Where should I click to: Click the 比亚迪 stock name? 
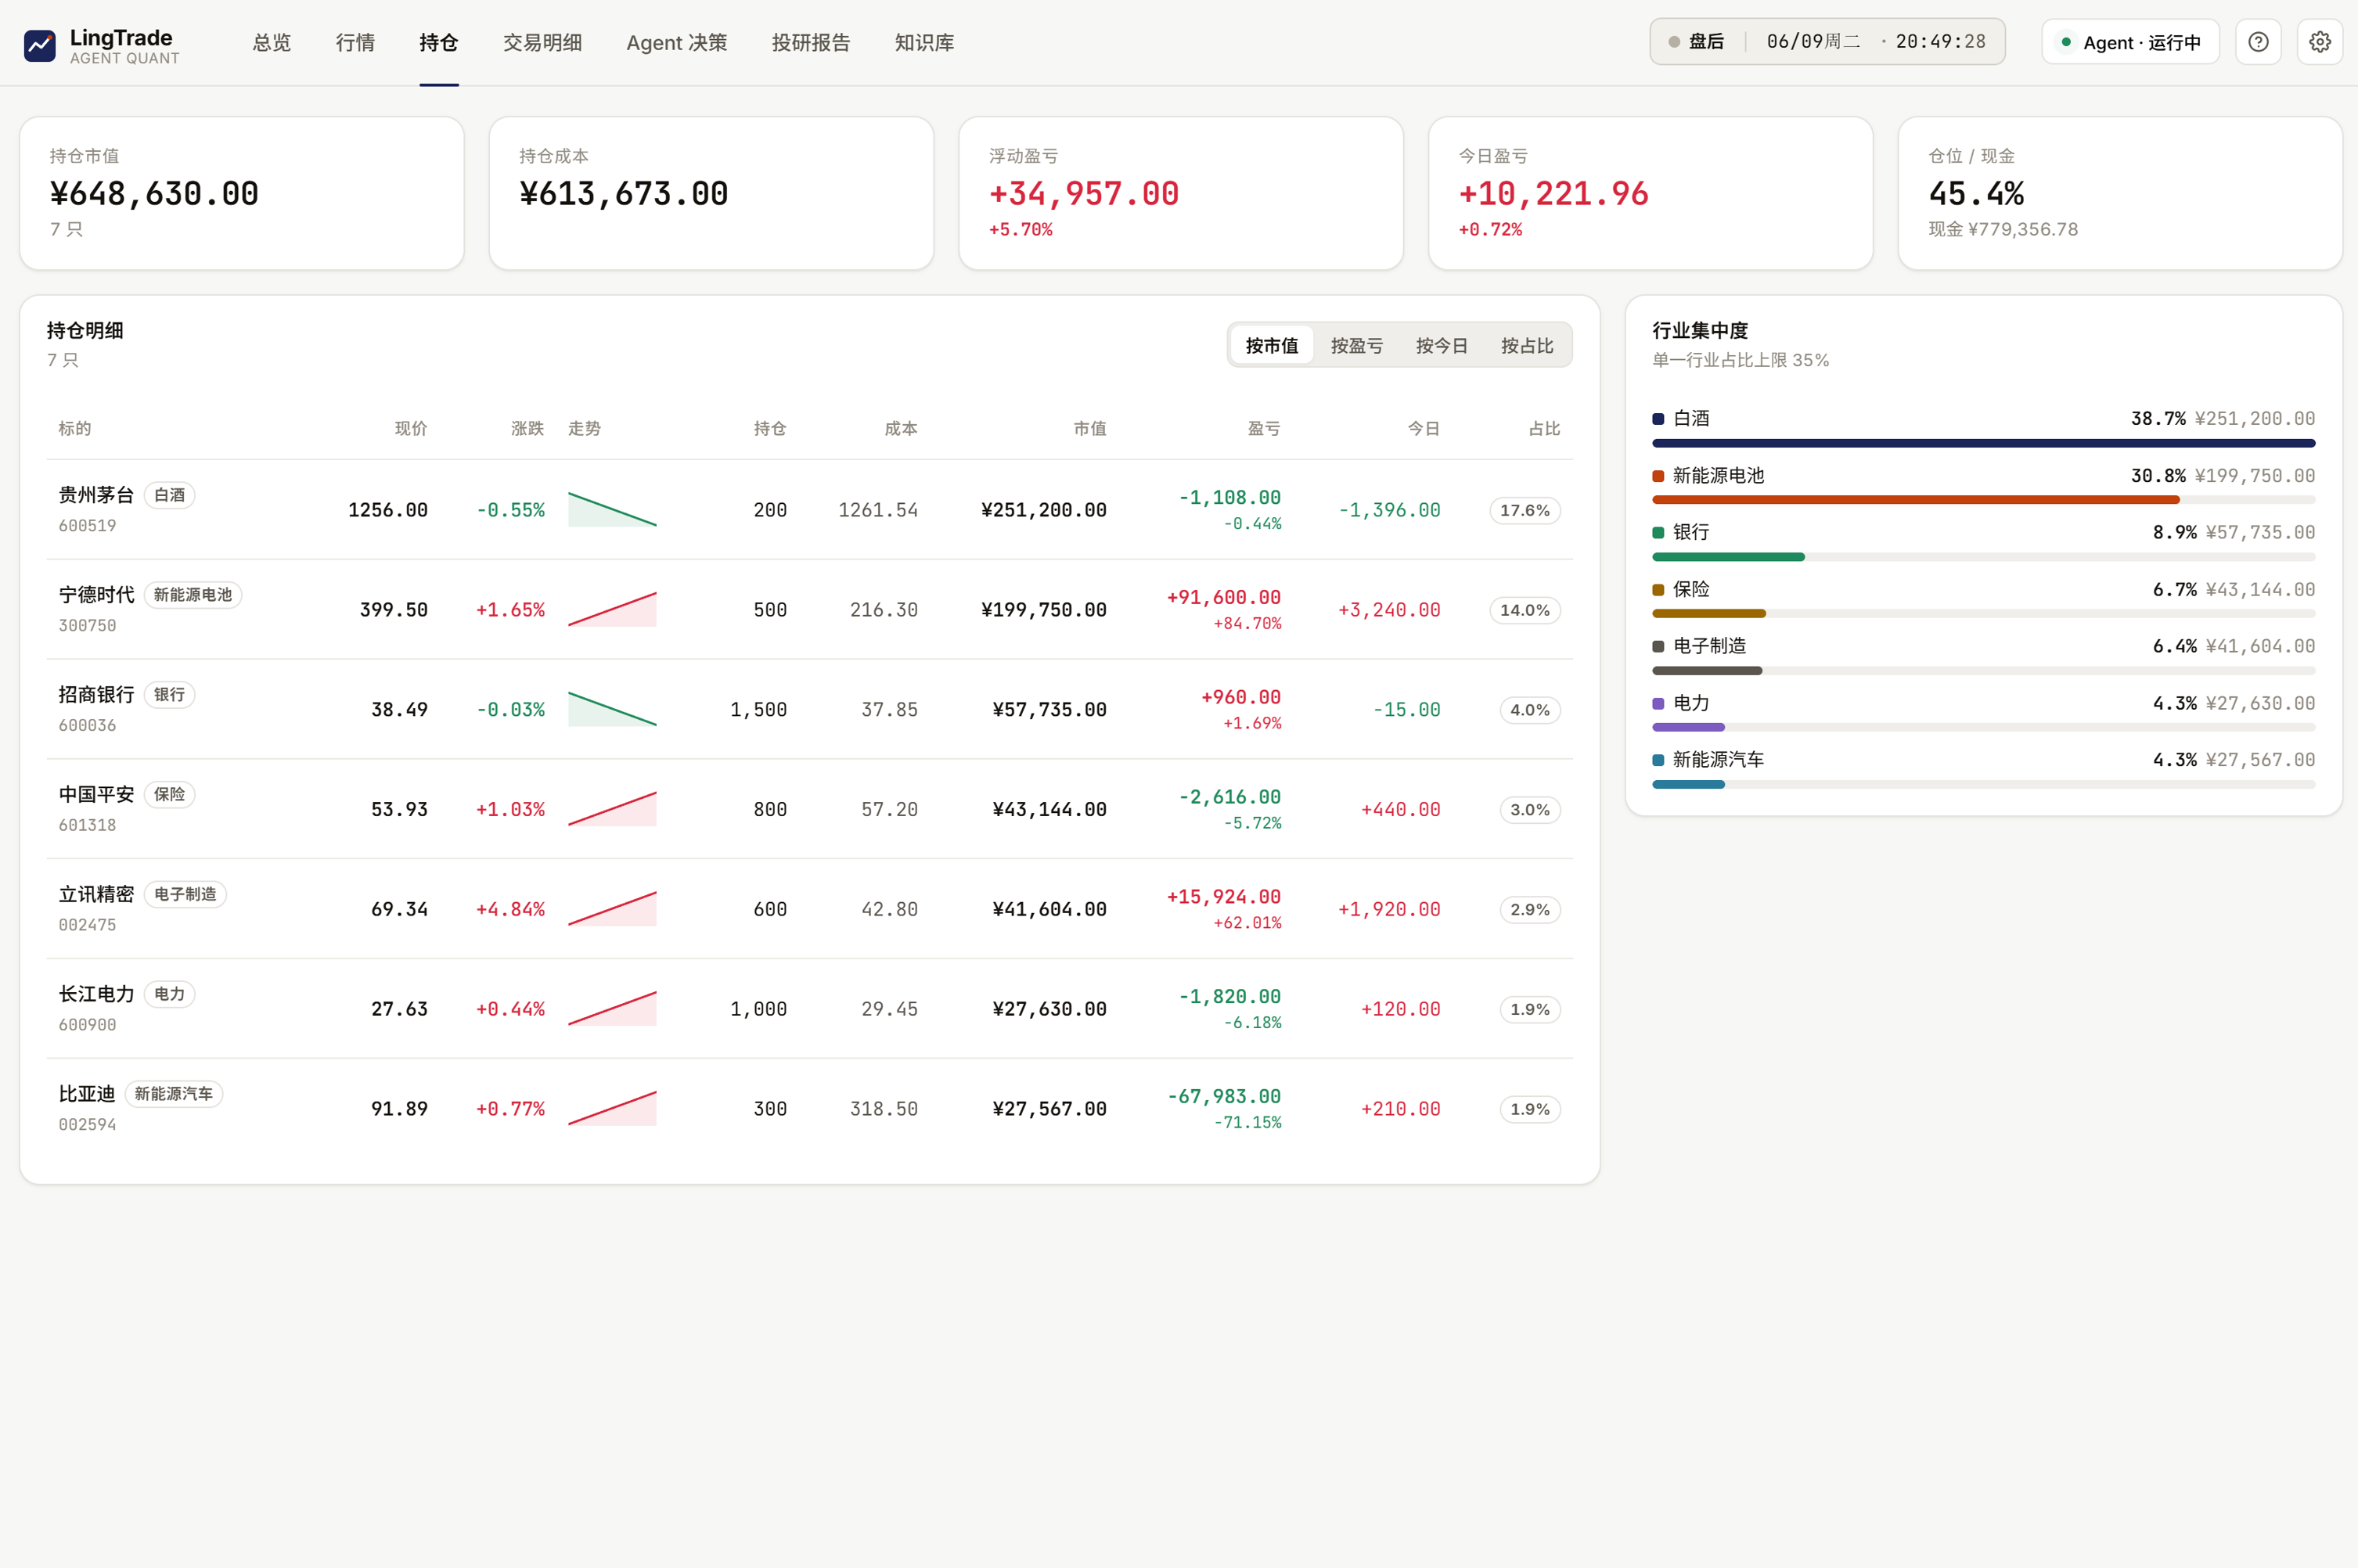[87, 1093]
